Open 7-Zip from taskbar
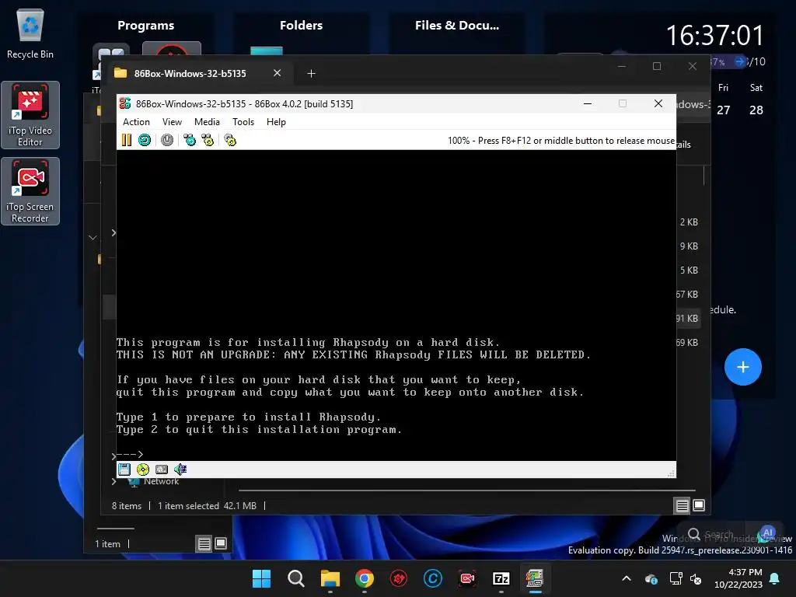This screenshot has height=597, width=796. point(501,578)
